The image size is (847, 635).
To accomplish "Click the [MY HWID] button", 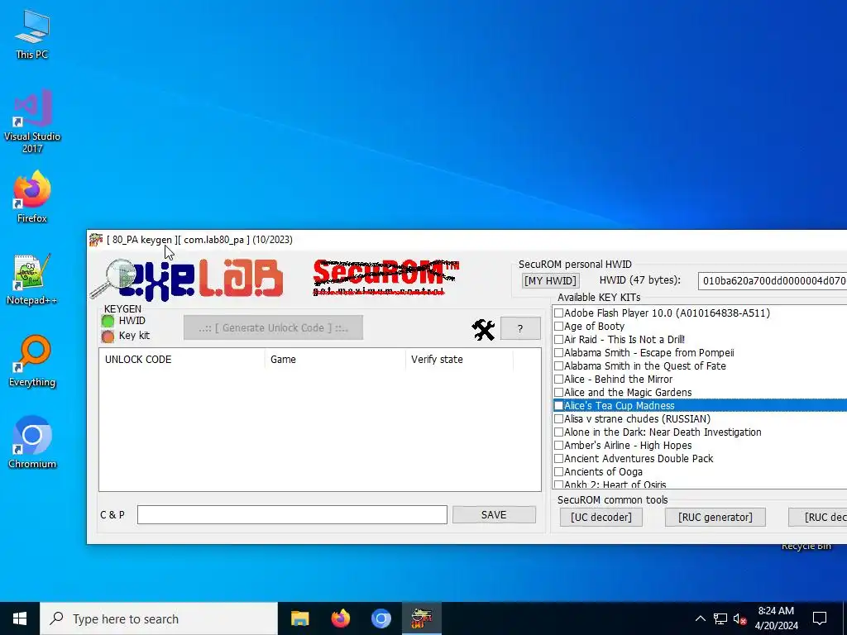I will point(550,281).
